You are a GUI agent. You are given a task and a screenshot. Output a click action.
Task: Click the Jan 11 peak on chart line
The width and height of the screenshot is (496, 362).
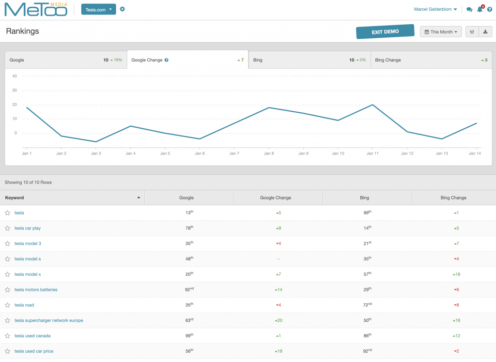tap(372, 105)
